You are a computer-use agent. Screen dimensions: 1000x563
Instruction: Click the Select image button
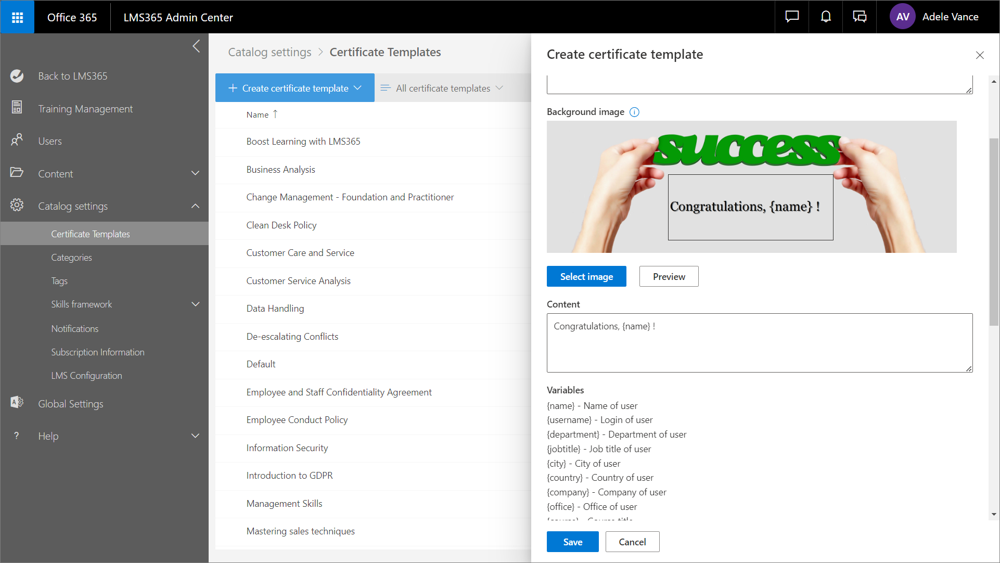(586, 277)
